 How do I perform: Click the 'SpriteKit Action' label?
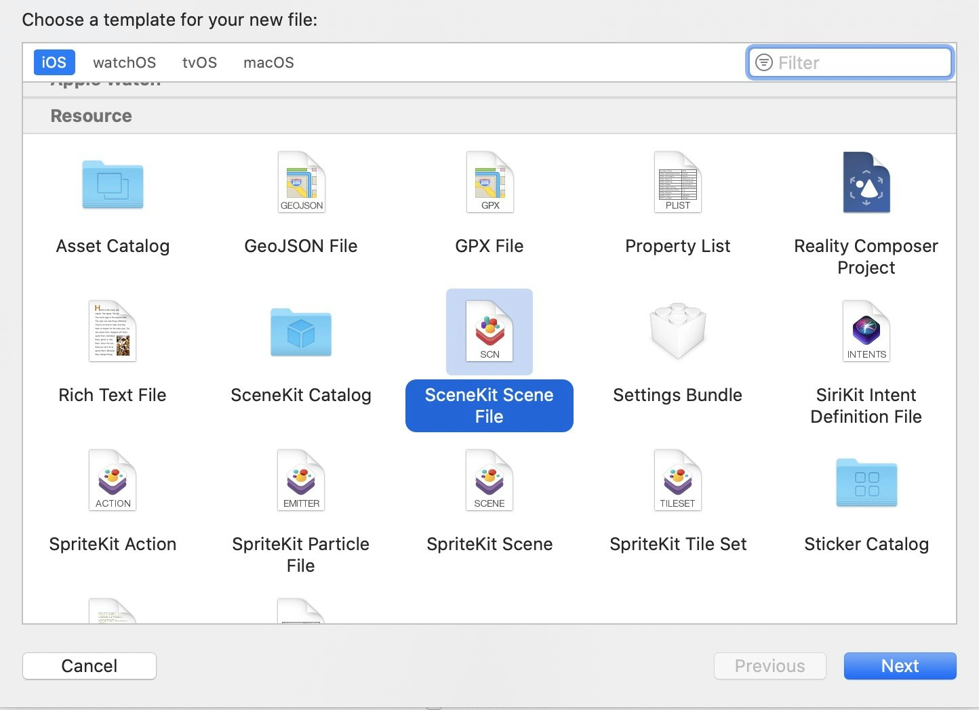pyautogui.click(x=113, y=544)
